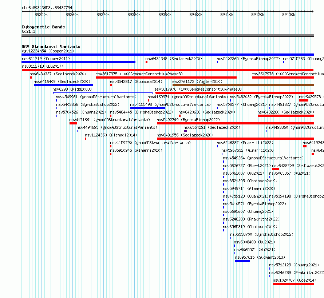Image resolution: width=324 pixels, height=298 pixels.
Task: Select nsv5482032 (ByrskaBishop2022) label
Action: click(261, 97)
